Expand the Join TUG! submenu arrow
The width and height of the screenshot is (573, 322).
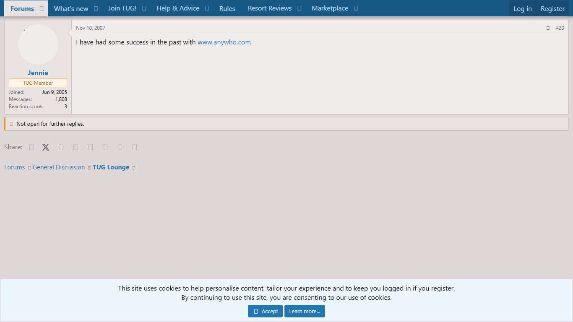[144, 8]
